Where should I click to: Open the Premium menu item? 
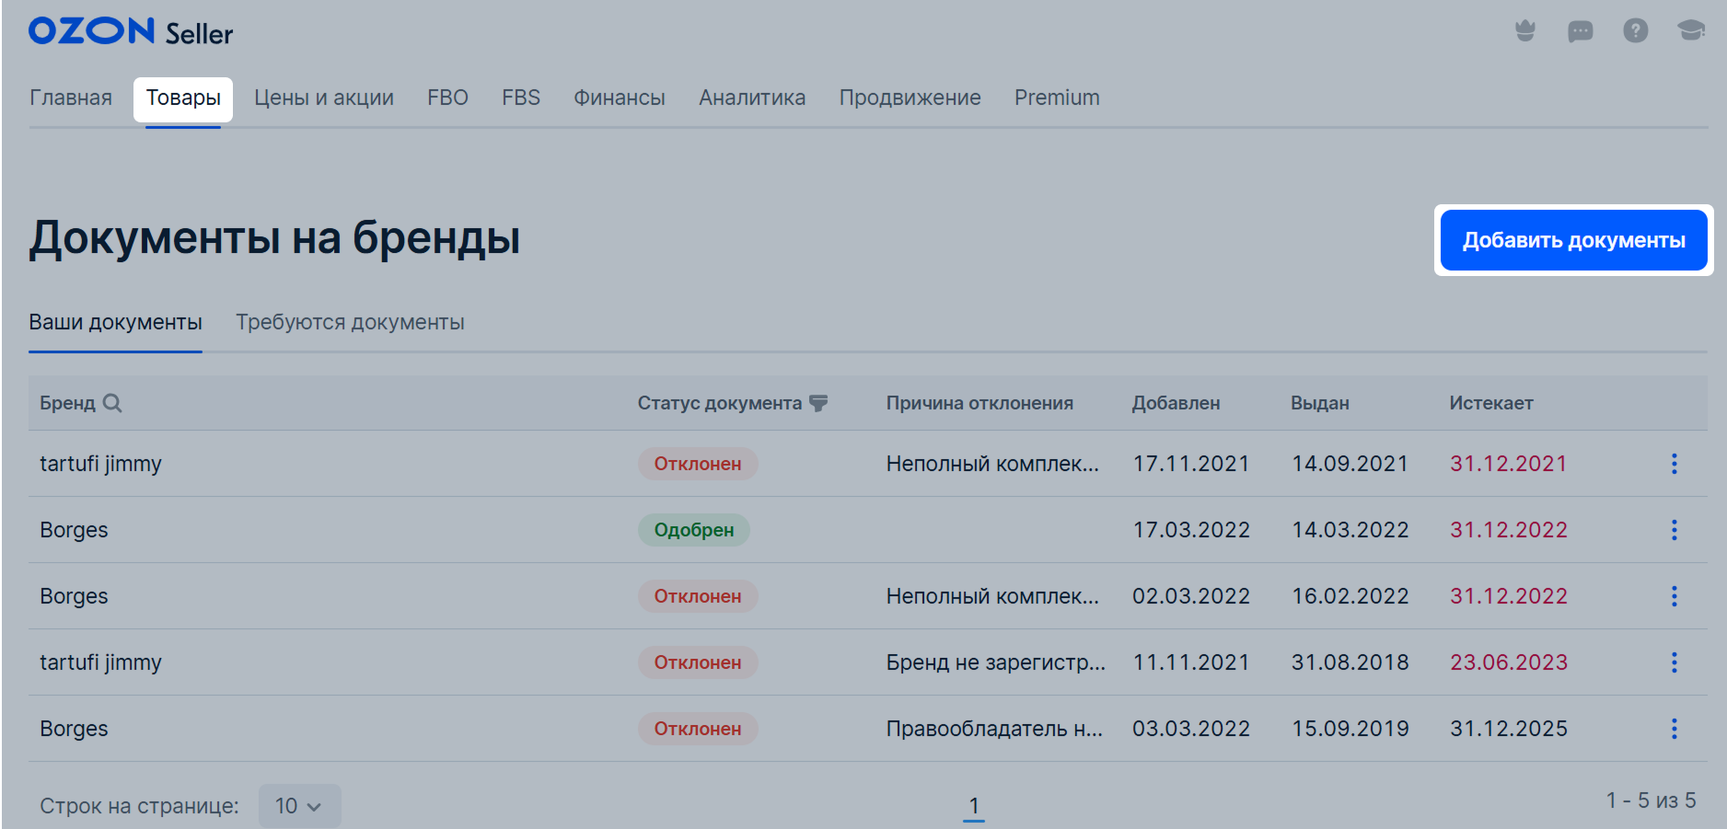(x=1057, y=98)
